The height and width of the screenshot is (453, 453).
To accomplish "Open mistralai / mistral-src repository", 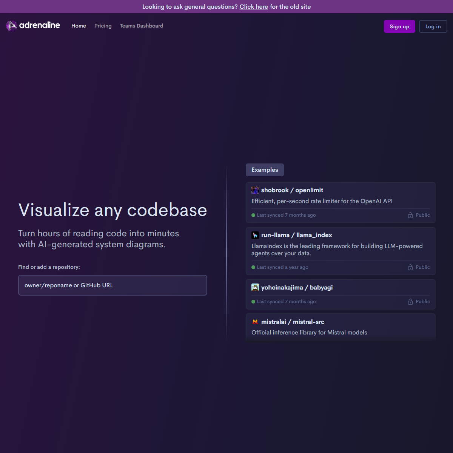I will [x=293, y=322].
